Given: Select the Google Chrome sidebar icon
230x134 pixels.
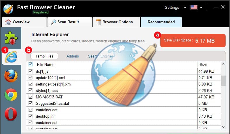Looking at the screenshot, I should 11,95.
